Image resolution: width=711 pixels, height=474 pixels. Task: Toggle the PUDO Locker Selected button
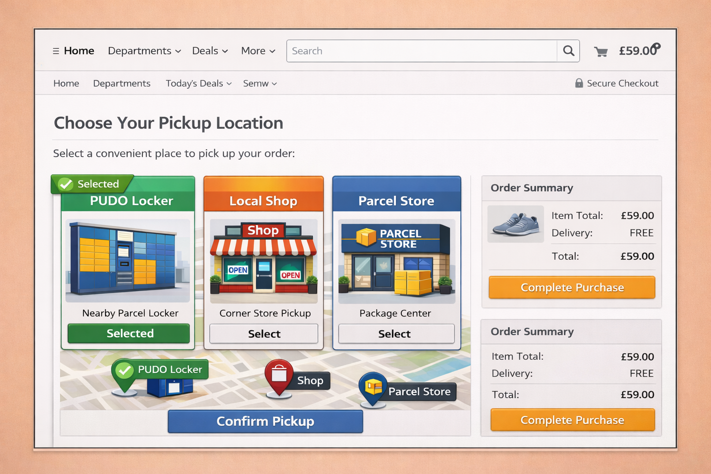tap(129, 333)
